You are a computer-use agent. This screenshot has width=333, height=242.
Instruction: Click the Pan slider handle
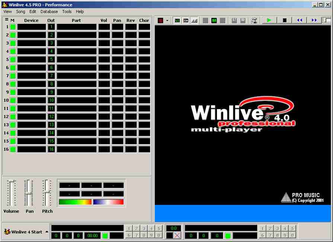tap(29, 193)
